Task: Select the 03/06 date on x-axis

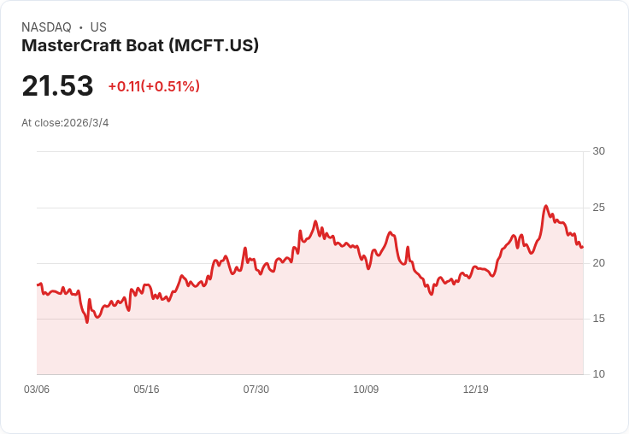Action: click(37, 390)
